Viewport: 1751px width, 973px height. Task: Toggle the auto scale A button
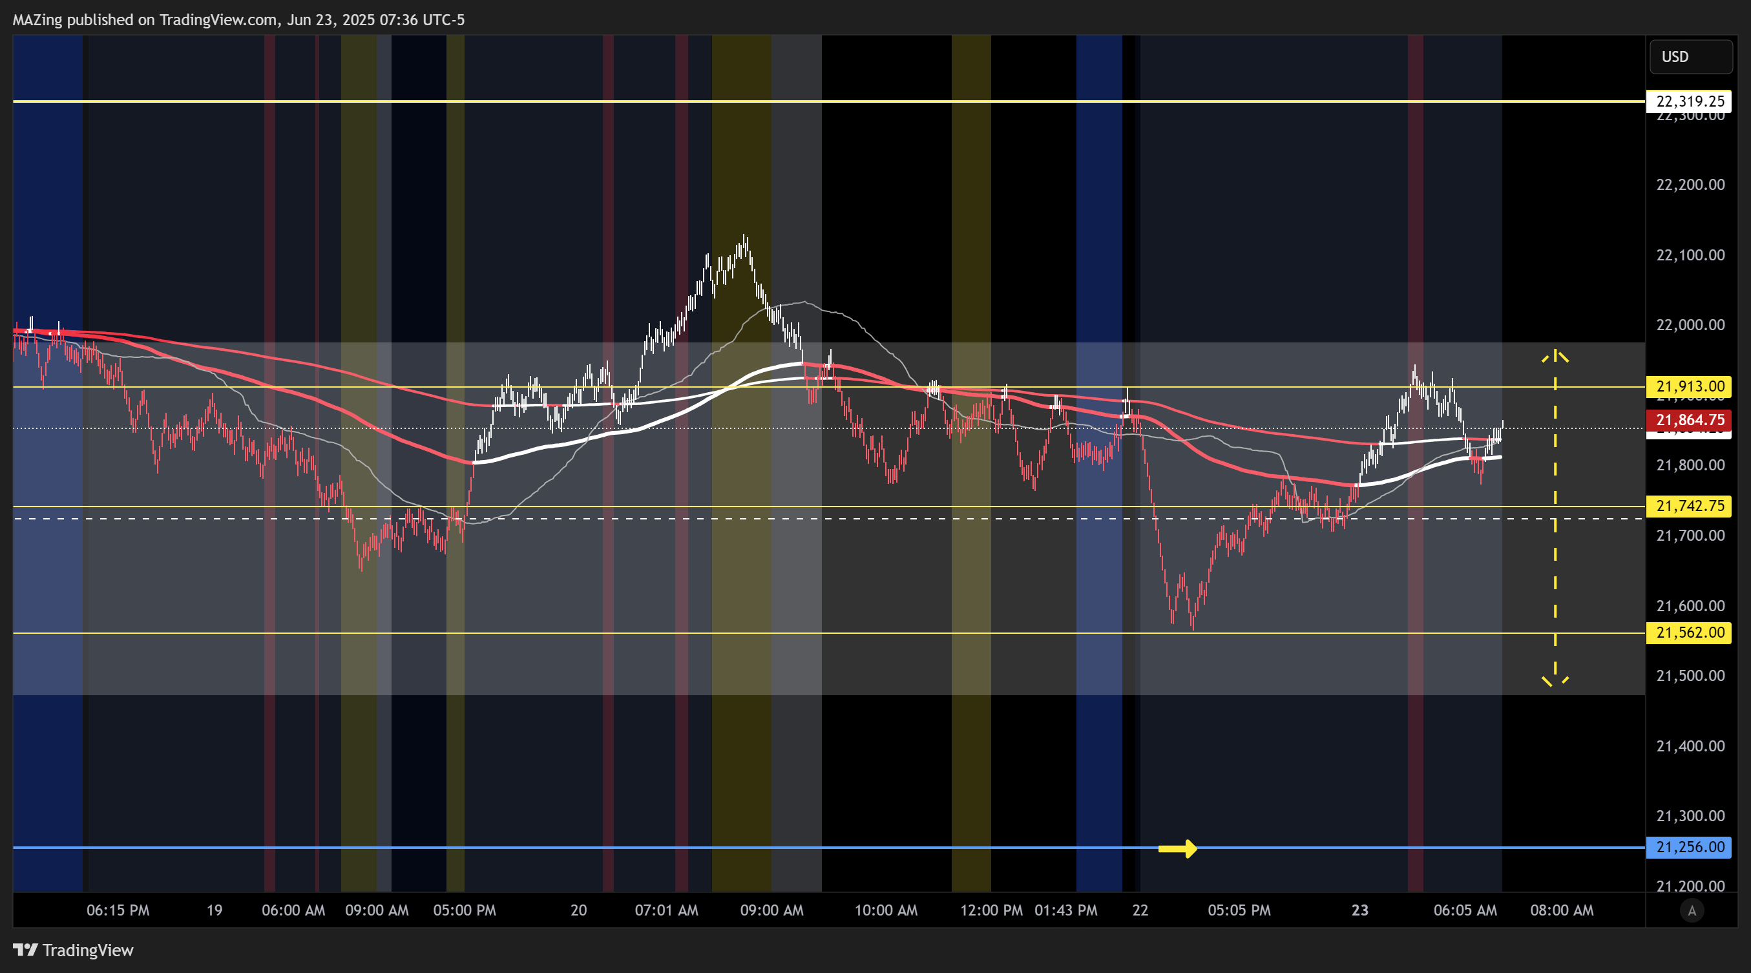coord(1692,910)
